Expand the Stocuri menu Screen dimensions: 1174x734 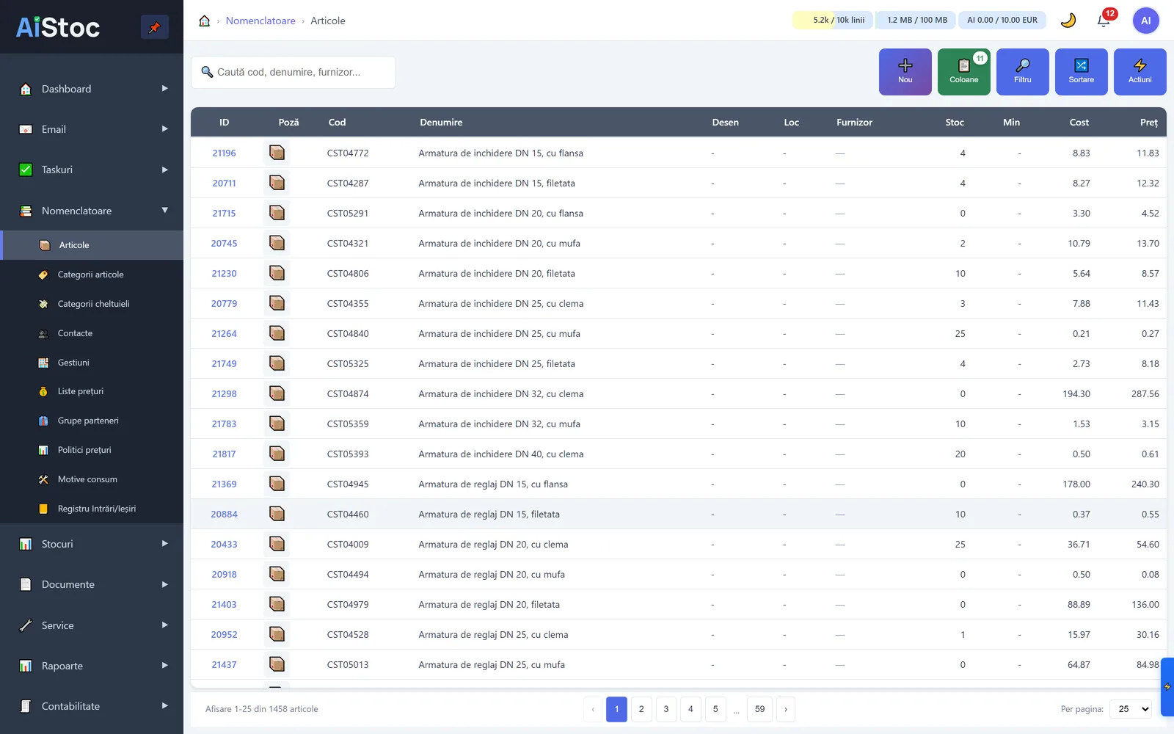[92, 544]
